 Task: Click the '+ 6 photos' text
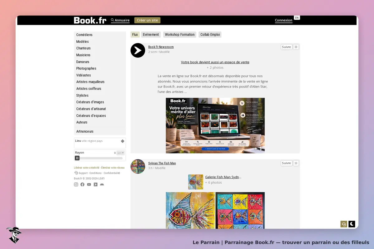[x=213, y=183]
